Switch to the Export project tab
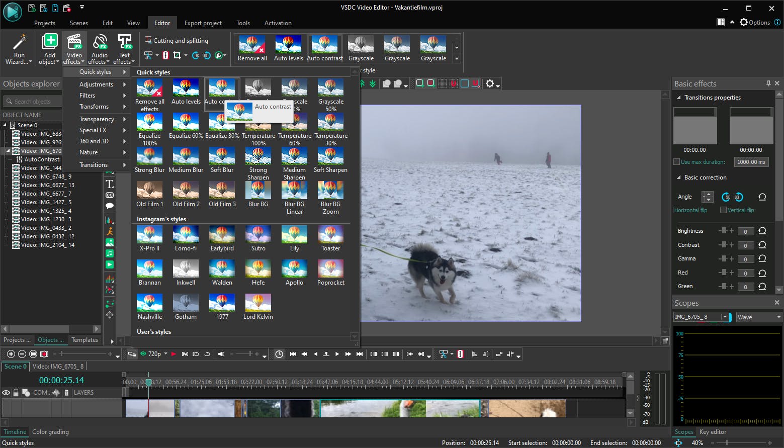784x448 pixels. tap(203, 23)
